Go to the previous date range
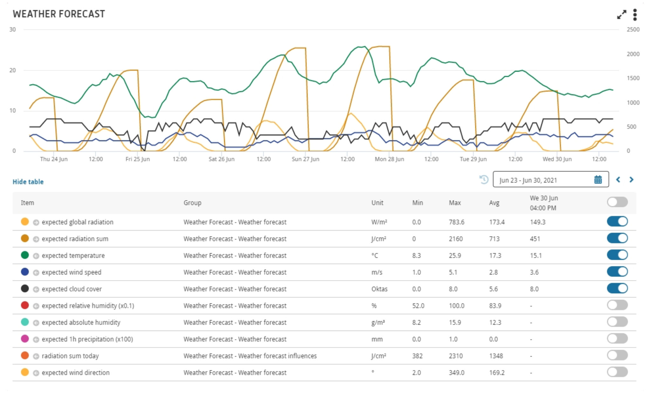 [618, 180]
